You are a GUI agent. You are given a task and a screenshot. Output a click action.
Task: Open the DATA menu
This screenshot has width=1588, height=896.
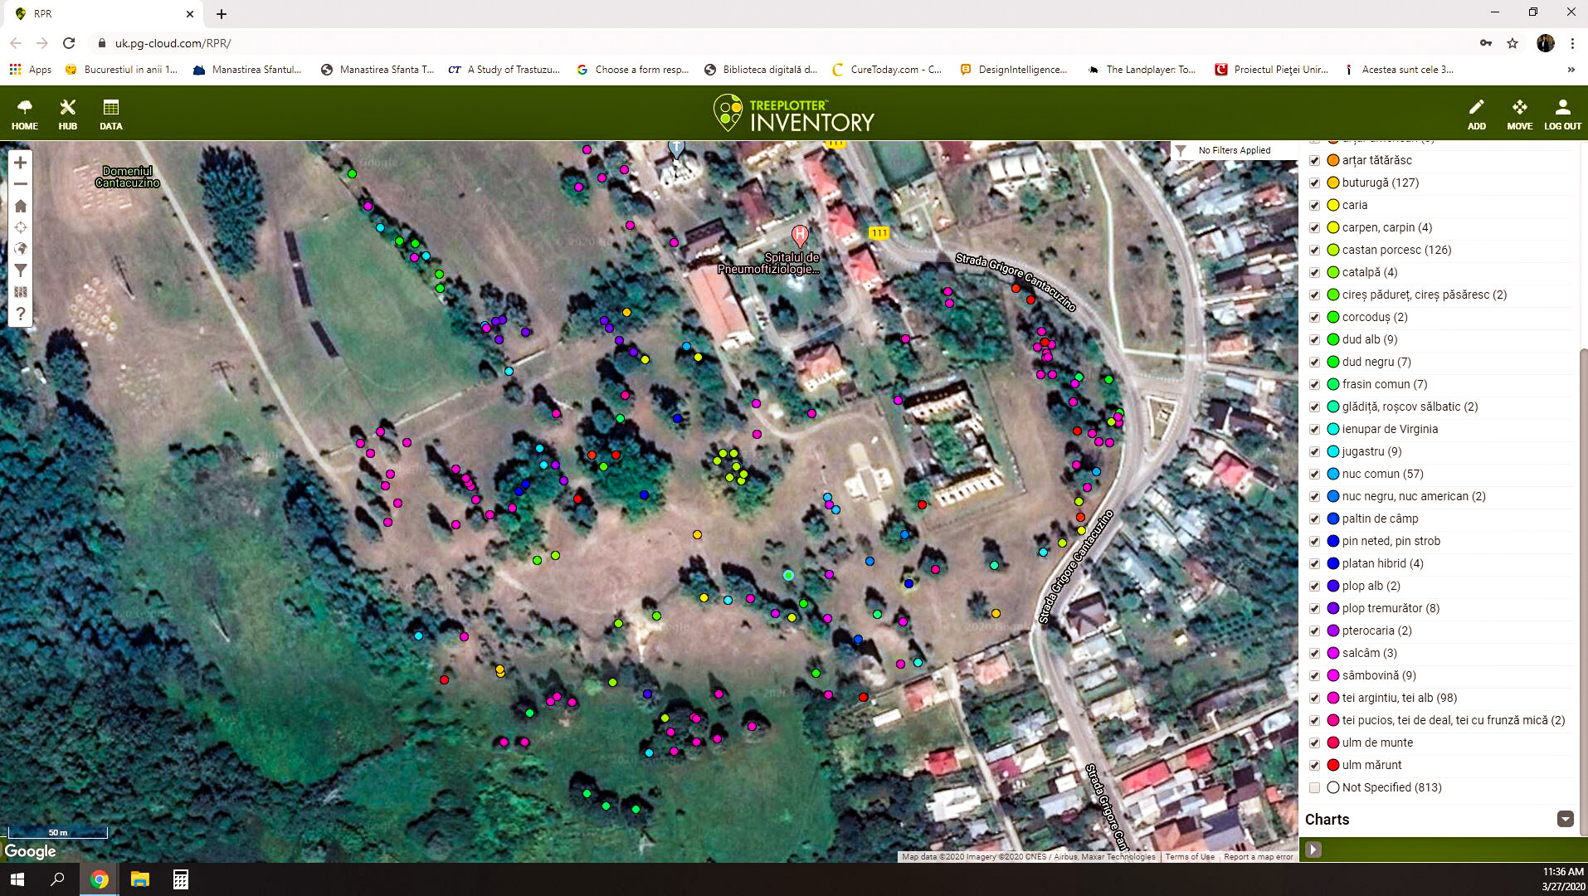tap(110, 114)
